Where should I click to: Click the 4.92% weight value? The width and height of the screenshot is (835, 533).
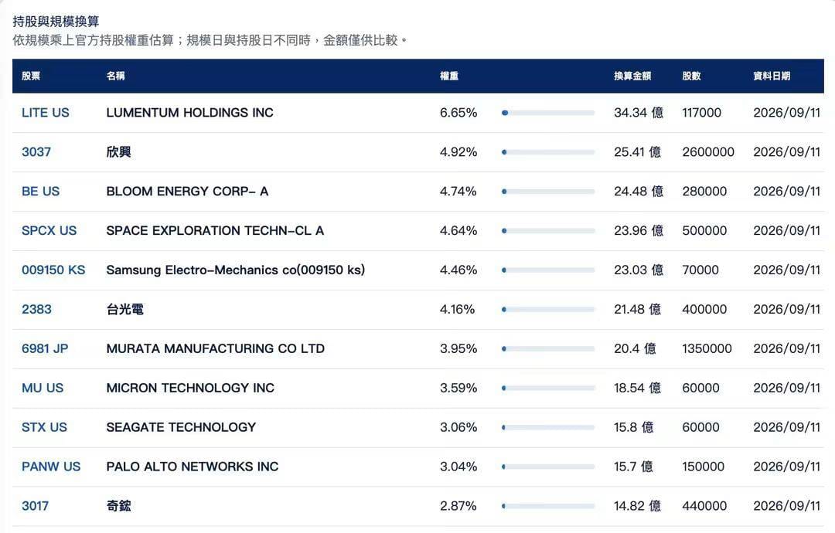pyautogui.click(x=458, y=152)
